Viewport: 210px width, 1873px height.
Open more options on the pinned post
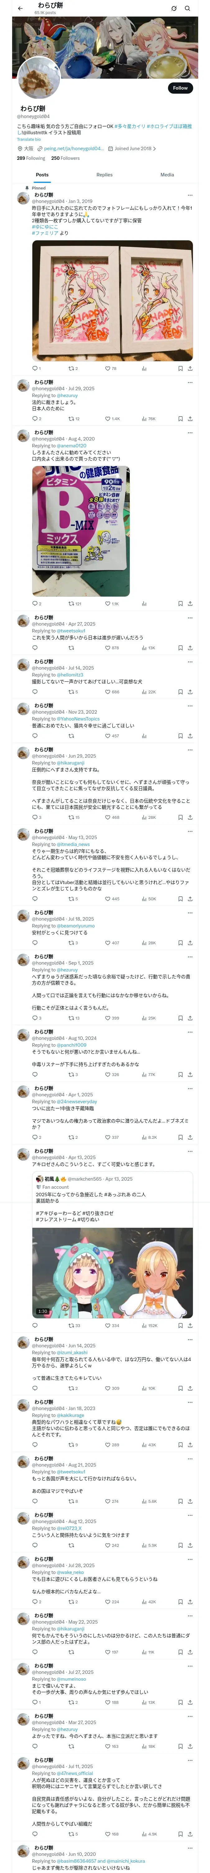190,195
